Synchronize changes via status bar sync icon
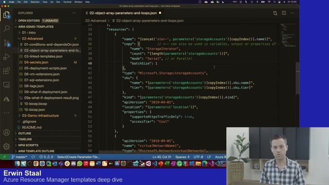 33,157
